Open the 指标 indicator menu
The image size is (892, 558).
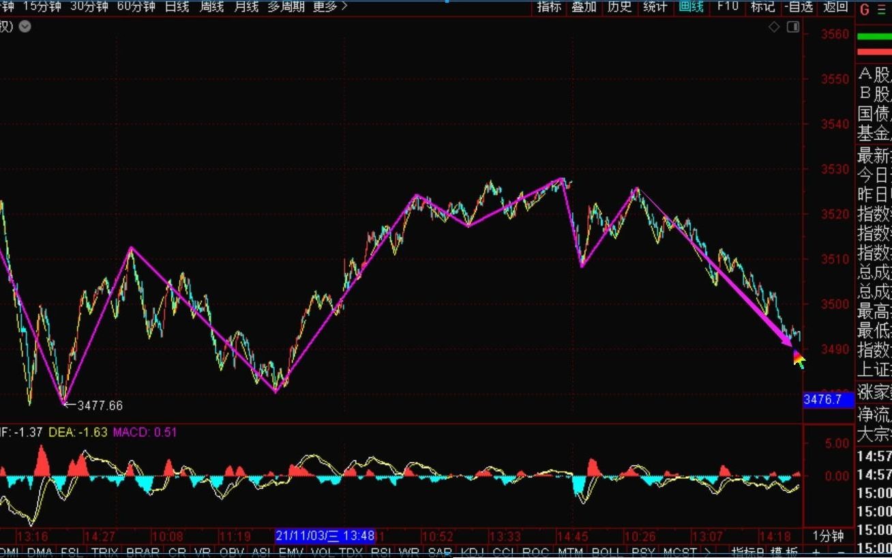[549, 7]
